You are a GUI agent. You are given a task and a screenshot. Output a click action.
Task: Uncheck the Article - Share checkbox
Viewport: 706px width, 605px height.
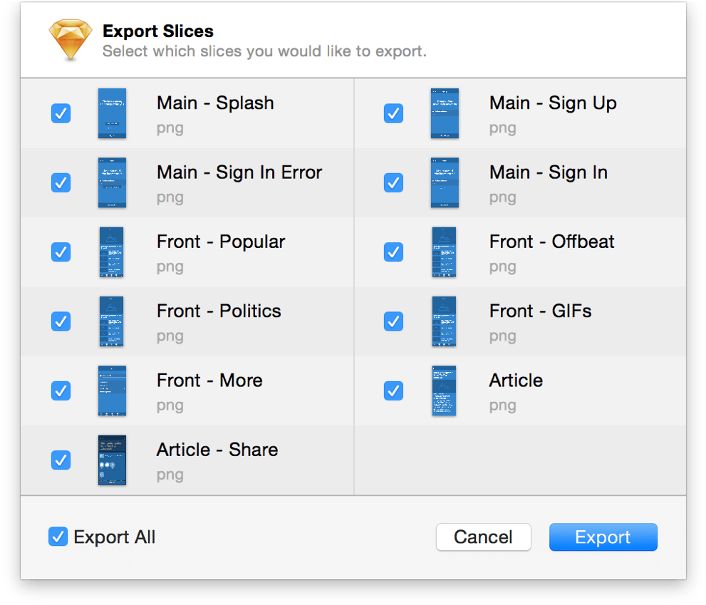click(x=61, y=460)
